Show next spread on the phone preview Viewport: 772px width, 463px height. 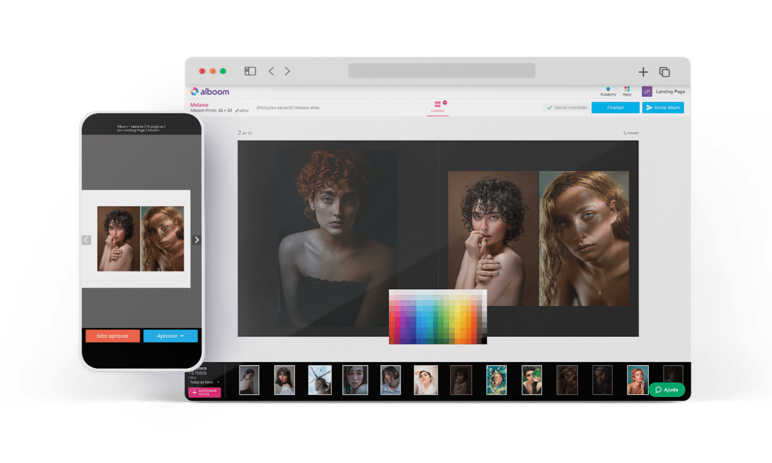[x=197, y=240]
